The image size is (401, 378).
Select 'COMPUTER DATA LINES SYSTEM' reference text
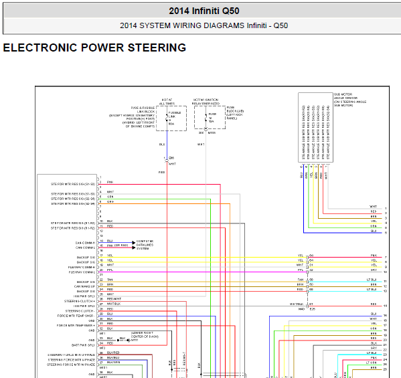click(145, 245)
